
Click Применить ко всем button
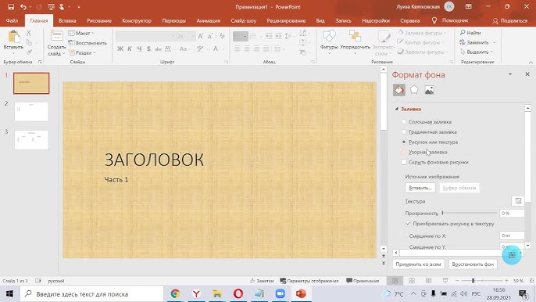click(418, 264)
